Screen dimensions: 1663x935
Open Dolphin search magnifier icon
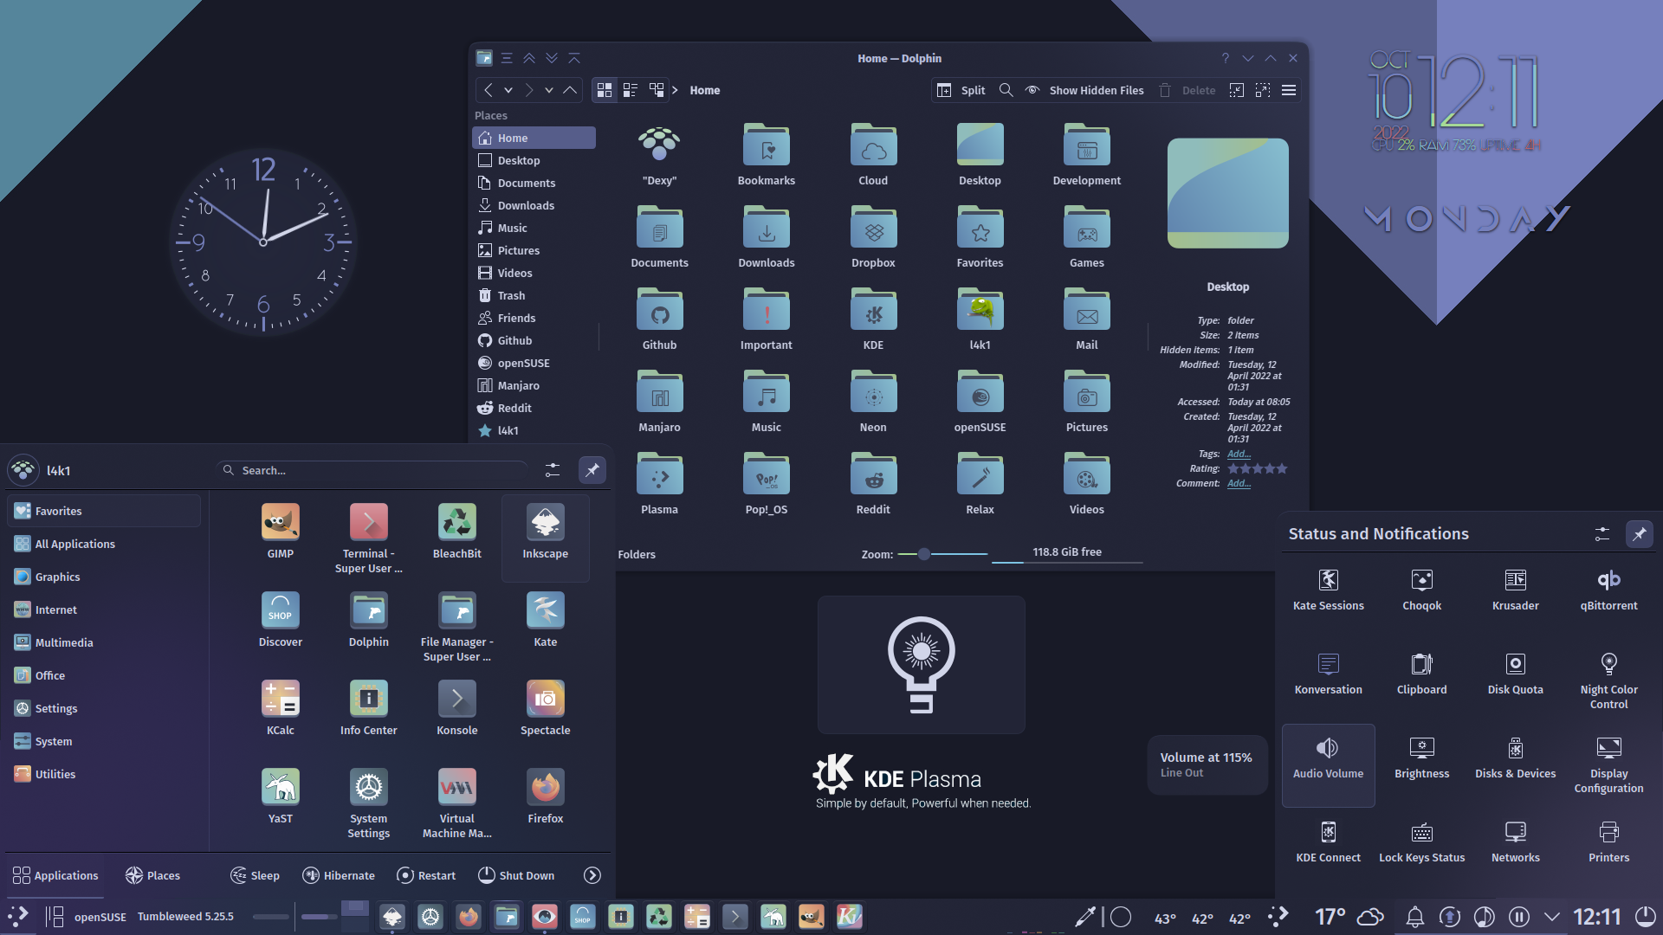pos(1006,90)
